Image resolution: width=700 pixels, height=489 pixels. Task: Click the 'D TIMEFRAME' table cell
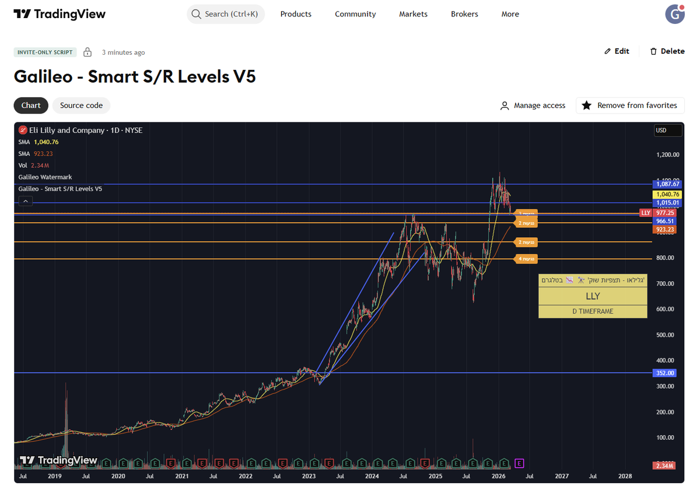[x=593, y=311]
